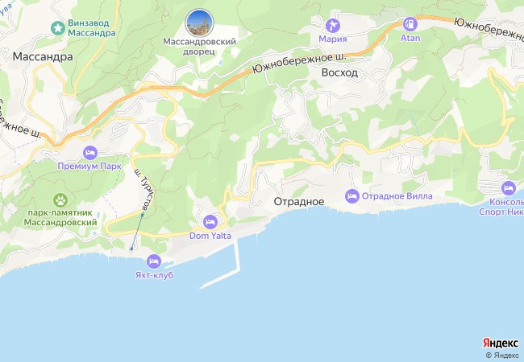The width and height of the screenshot is (524, 362).
Task: Click the Массандровский park paw icon
Action: (60, 200)
